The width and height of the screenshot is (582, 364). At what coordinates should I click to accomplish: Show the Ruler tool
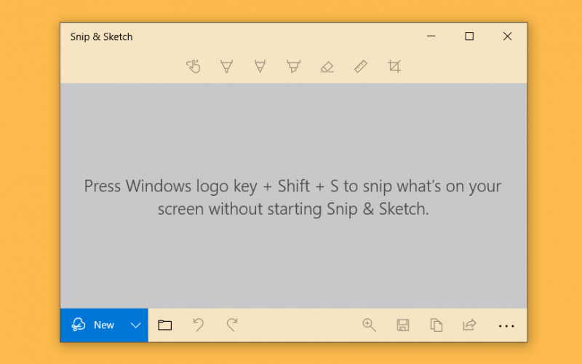click(x=360, y=66)
